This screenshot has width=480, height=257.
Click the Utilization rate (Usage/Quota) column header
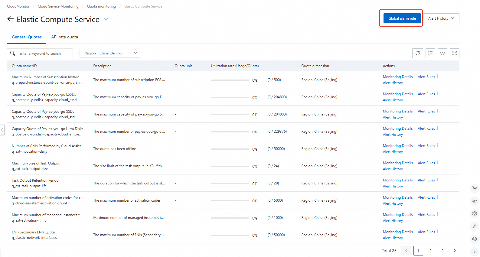235,66
